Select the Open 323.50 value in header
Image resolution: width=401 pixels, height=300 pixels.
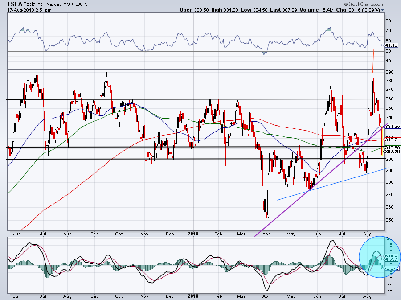[194, 10]
